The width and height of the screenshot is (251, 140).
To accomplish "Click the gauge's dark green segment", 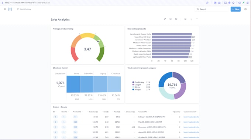I will point(101,54).
